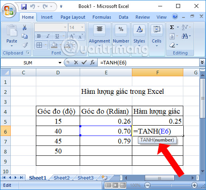Open the Name Box dropdown arrow
This screenshot has height=190, width=206.
[60, 63]
